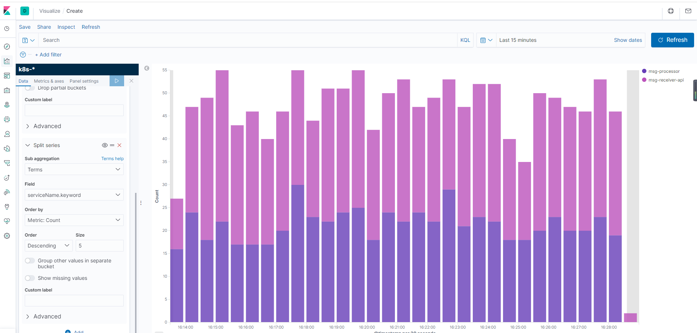Enable Group other values in separate bucket
Image resolution: width=697 pixels, height=333 pixels.
click(x=30, y=261)
